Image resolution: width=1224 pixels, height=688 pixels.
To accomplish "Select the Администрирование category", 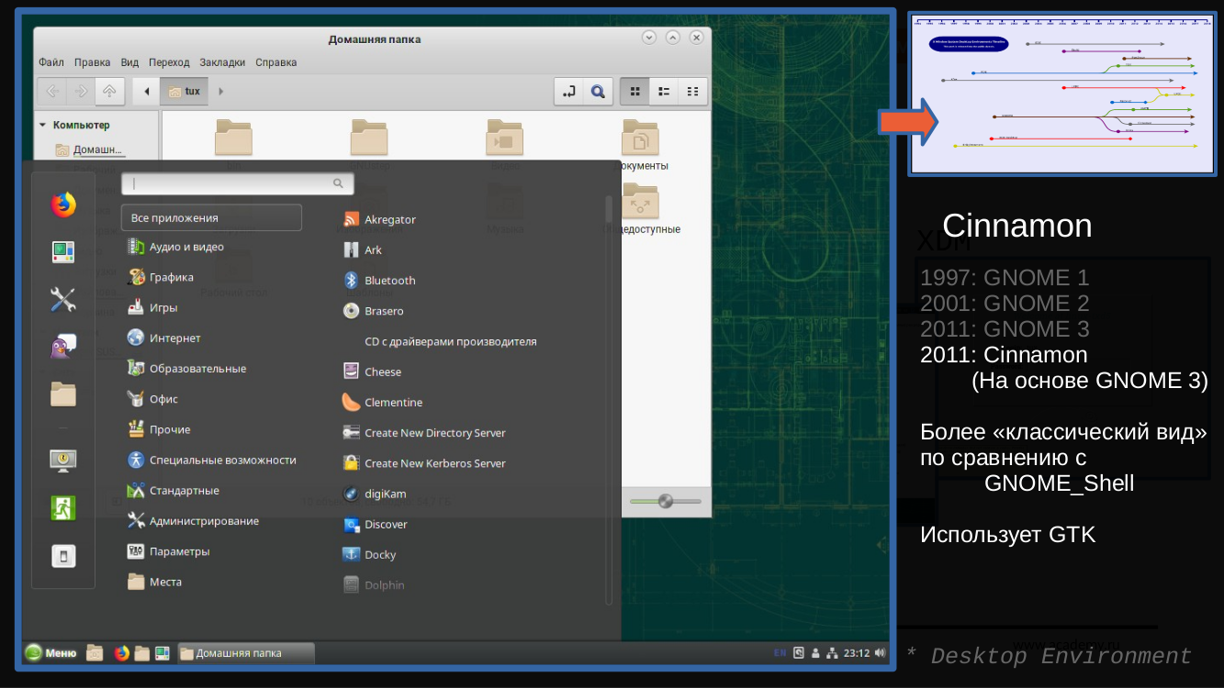I will point(193,521).
